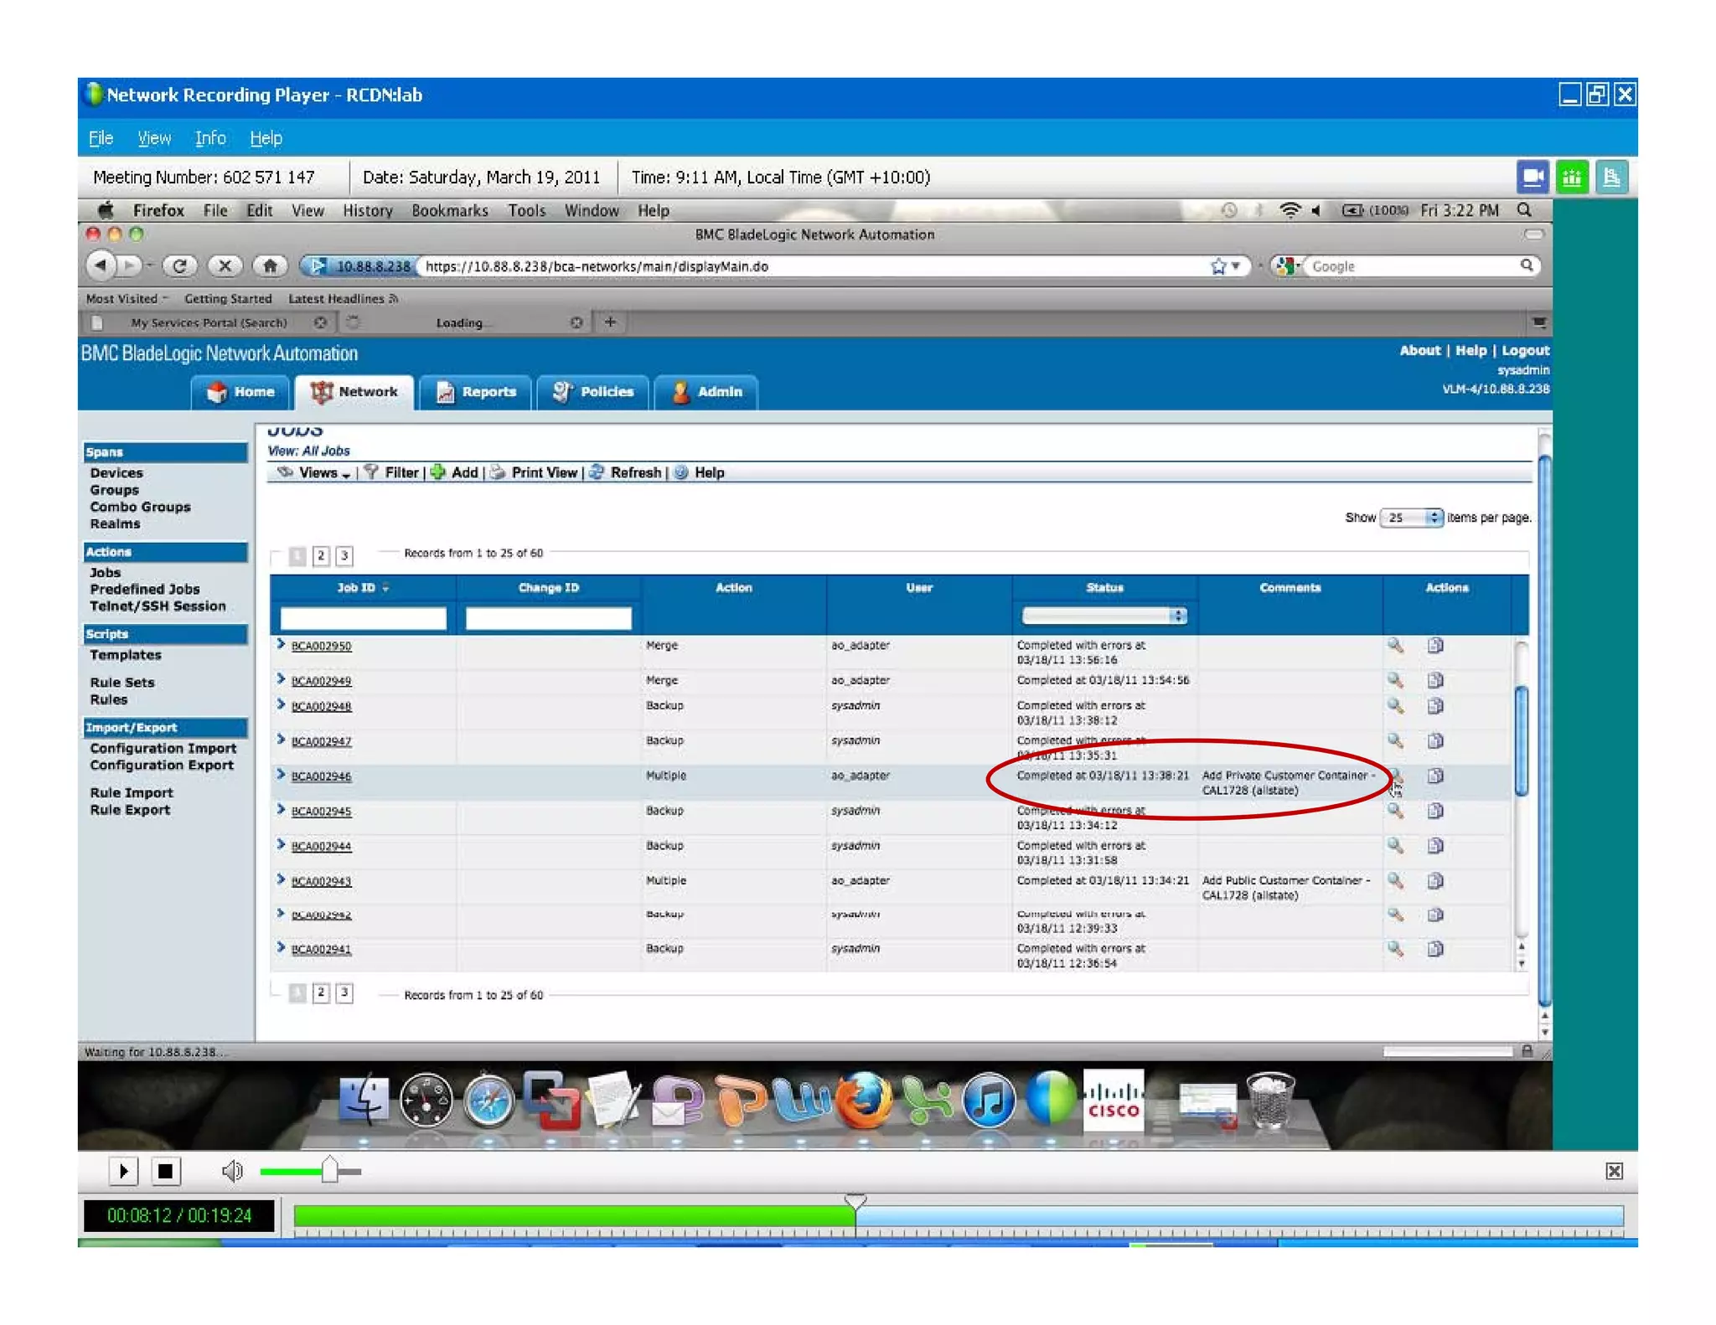Click the About link
This screenshot has height=1325, width=1716.
1420,350
